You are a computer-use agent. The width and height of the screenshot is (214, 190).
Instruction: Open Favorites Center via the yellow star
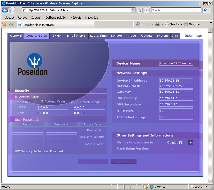4,24
